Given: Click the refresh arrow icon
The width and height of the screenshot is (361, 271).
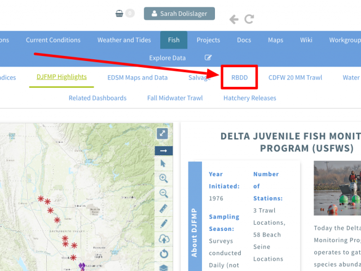Looking at the screenshot, I should coord(249,19).
